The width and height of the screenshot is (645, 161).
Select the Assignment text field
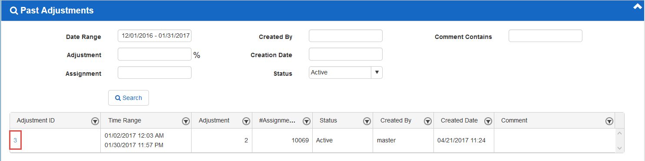click(155, 72)
